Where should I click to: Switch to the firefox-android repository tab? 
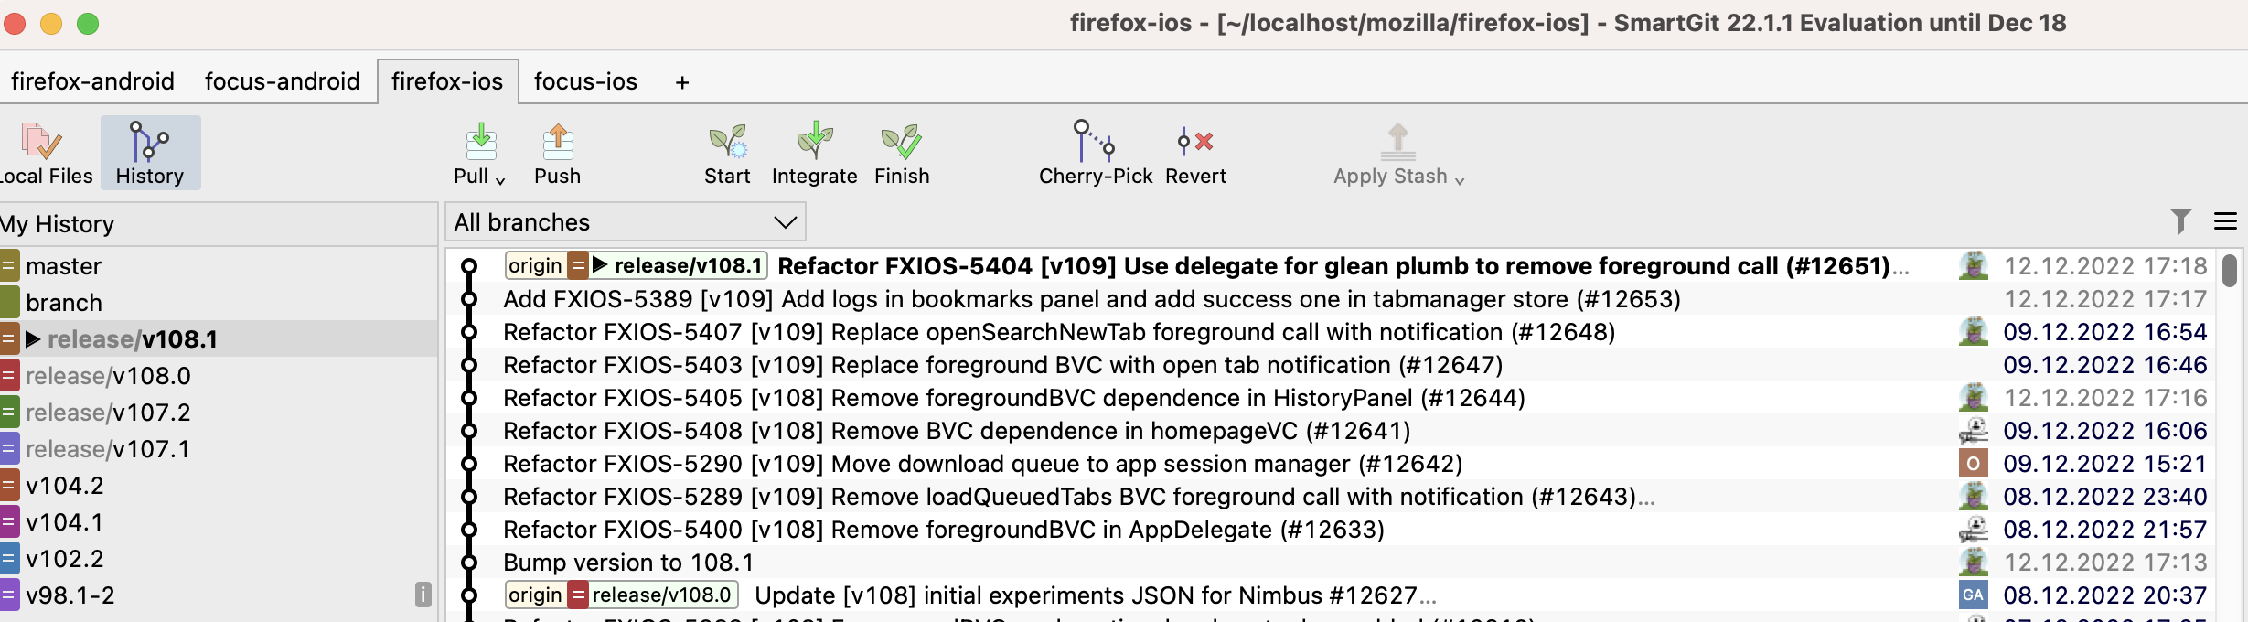pyautogui.click(x=92, y=81)
